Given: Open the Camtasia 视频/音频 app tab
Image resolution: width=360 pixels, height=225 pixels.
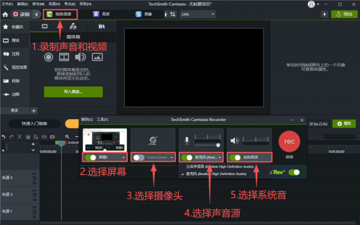Looking at the screenshot, I should (60, 14).
